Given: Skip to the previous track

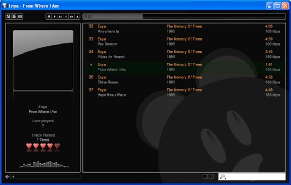Looking at the screenshot, I should click(60, 17).
